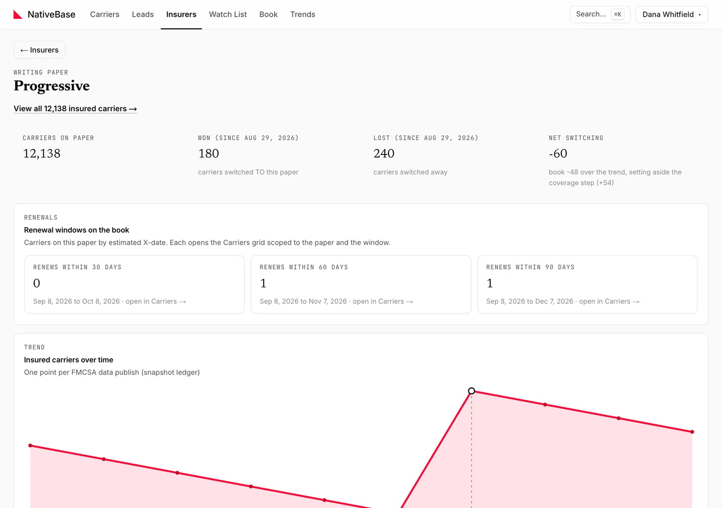
Task: Click the WRITING PAPER label
Action: pyautogui.click(x=41, y=72)
